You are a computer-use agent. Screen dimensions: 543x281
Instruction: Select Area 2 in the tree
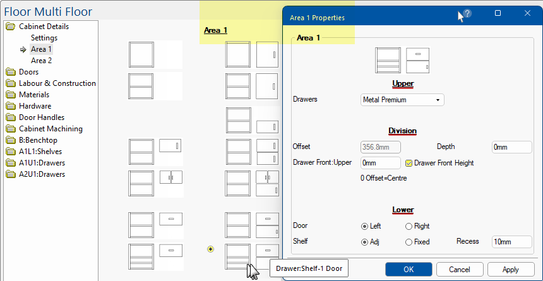pyautogui.click(x=41, y=61)
